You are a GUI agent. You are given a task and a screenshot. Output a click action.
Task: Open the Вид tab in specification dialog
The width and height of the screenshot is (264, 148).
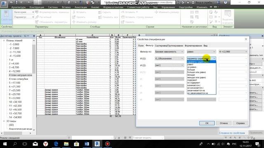(205, 46)
